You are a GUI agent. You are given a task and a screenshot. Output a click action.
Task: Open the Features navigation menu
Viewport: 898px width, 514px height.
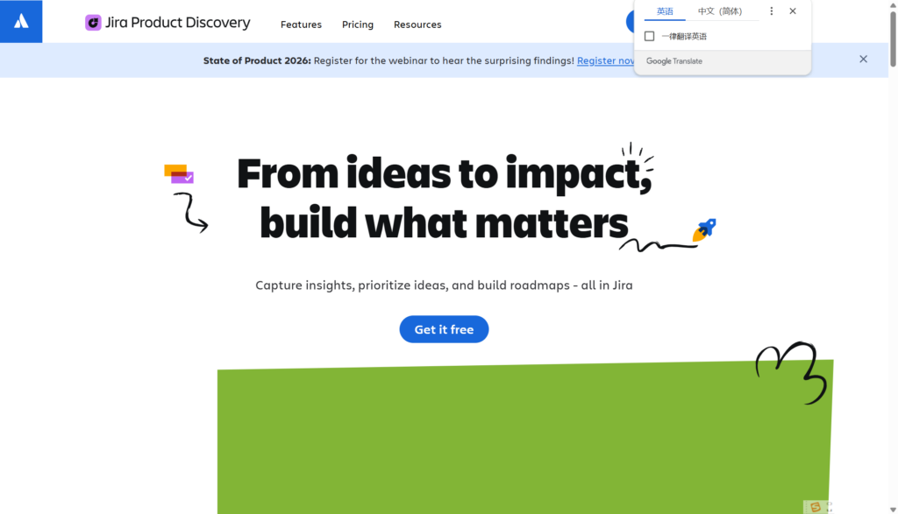pyautogui.click(x=301, y=25)
